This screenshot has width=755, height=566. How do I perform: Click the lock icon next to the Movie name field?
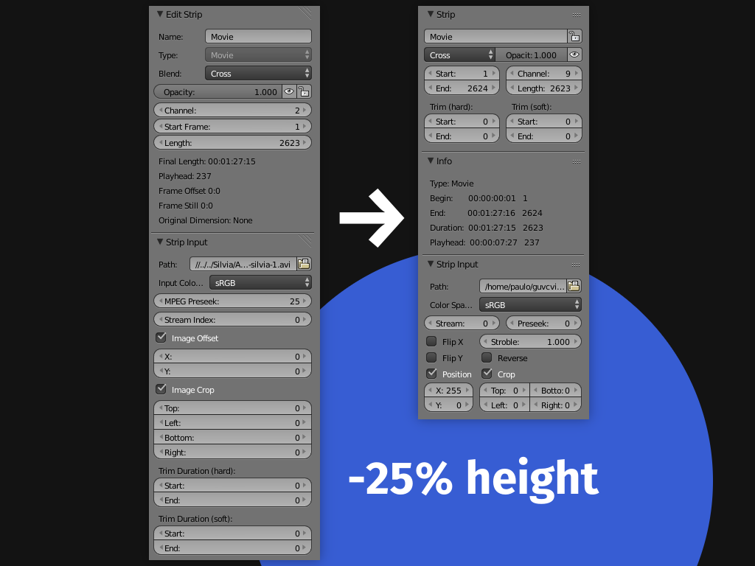pos(574,36)
